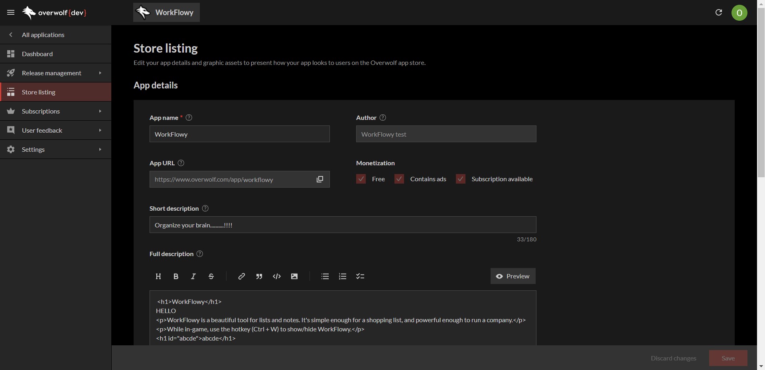
Task: Click the App URL field
Action: 239,179
